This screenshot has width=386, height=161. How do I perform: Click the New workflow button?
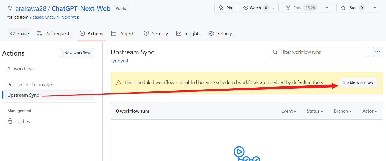77,53
